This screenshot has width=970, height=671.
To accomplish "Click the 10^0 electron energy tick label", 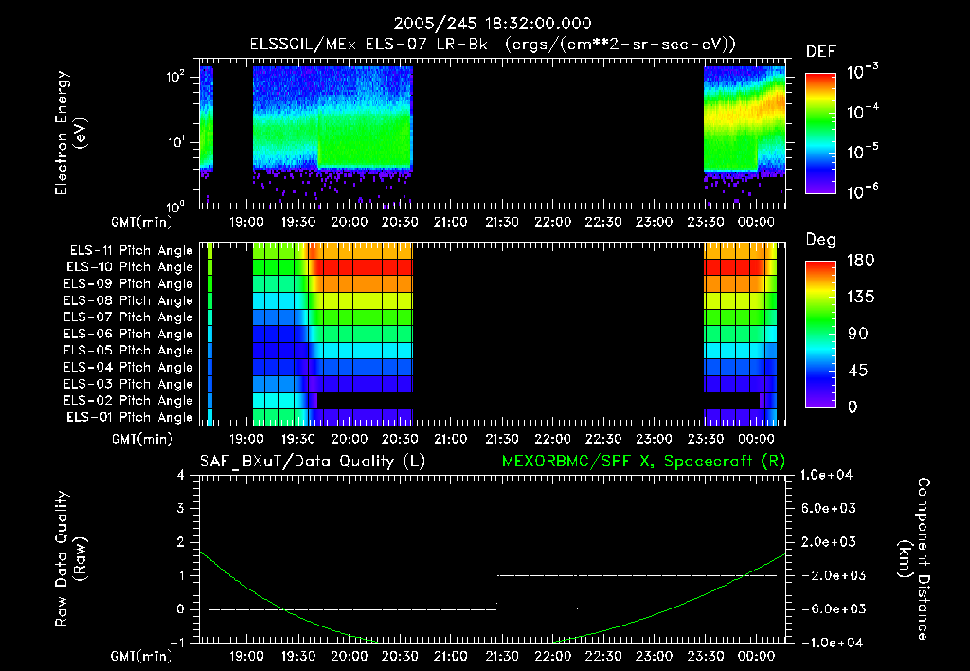I will tap(175, 206).
